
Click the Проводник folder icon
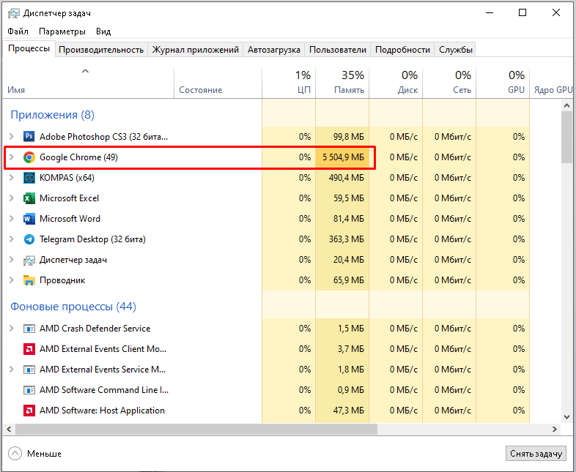[29, 280]
